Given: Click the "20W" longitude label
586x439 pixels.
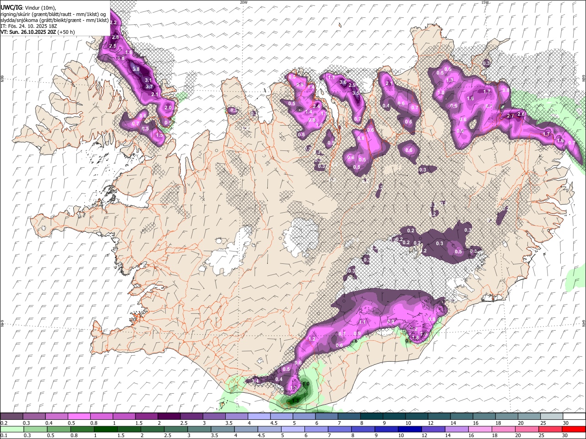Looking at the screenshot, I should click(x=244, y=2).
